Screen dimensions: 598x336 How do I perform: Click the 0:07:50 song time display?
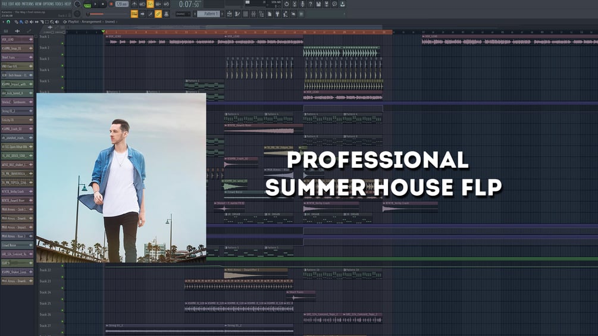(x=189, y=4)
